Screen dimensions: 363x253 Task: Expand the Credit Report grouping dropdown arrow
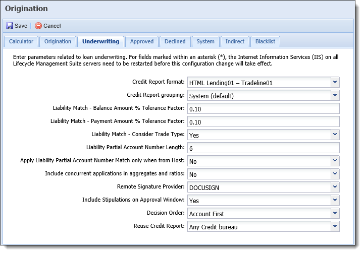[x=335, y=95]
